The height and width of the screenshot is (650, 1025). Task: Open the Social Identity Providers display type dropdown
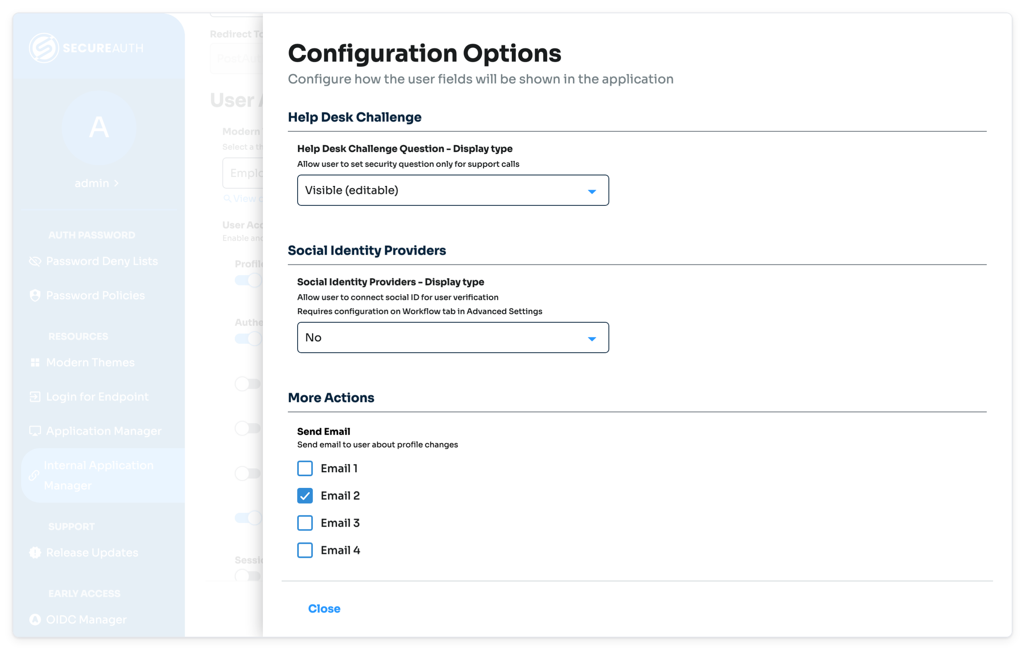pyautogui.click(x=453, y=337)
